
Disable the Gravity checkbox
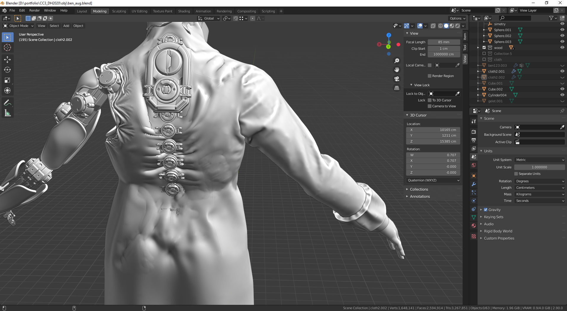486,210
